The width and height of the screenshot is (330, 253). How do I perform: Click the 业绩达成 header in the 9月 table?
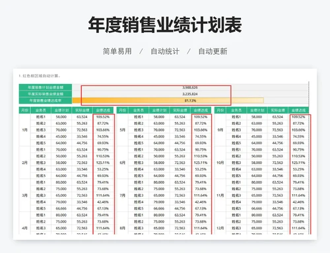click(298, 110)
